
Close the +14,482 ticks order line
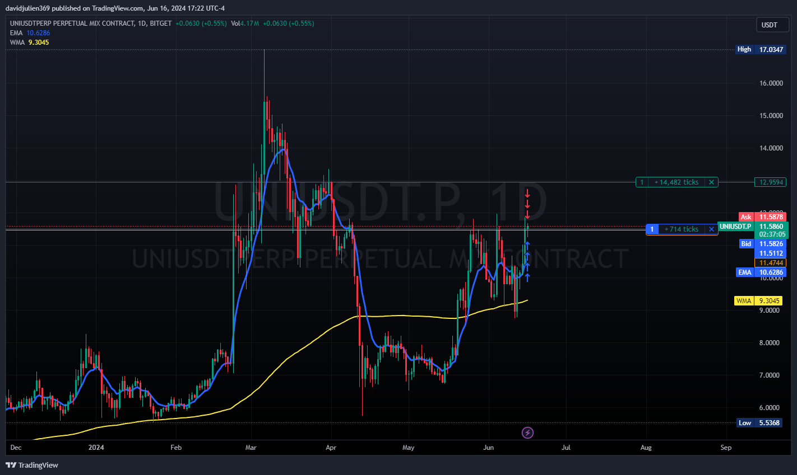click(711, 182)
